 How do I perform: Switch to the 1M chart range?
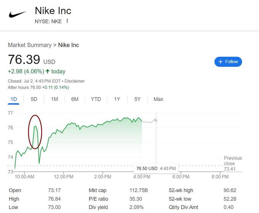click(54, 99)
